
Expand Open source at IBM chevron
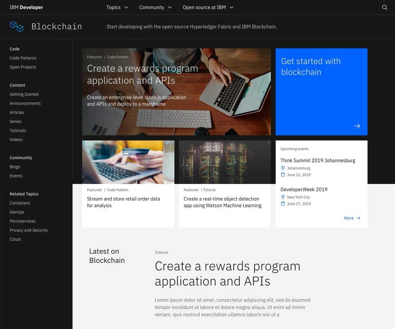231,7
